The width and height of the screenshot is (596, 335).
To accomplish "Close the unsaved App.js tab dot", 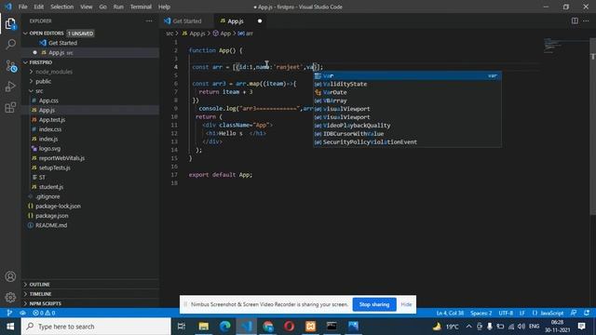I will click(x=260, y=20).
